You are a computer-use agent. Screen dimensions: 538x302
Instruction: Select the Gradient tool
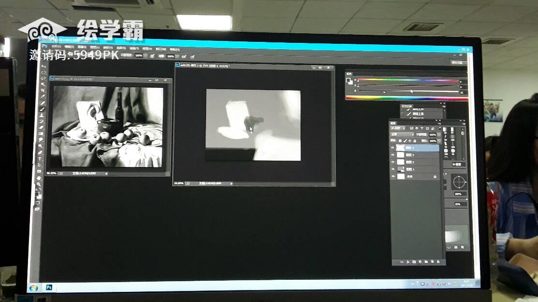pos(42,134)
